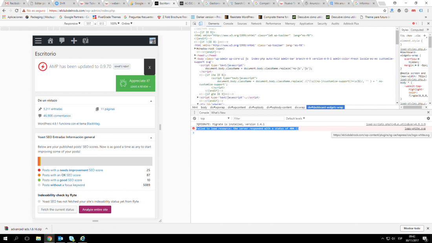Go back in Chrome navigation

4,11
